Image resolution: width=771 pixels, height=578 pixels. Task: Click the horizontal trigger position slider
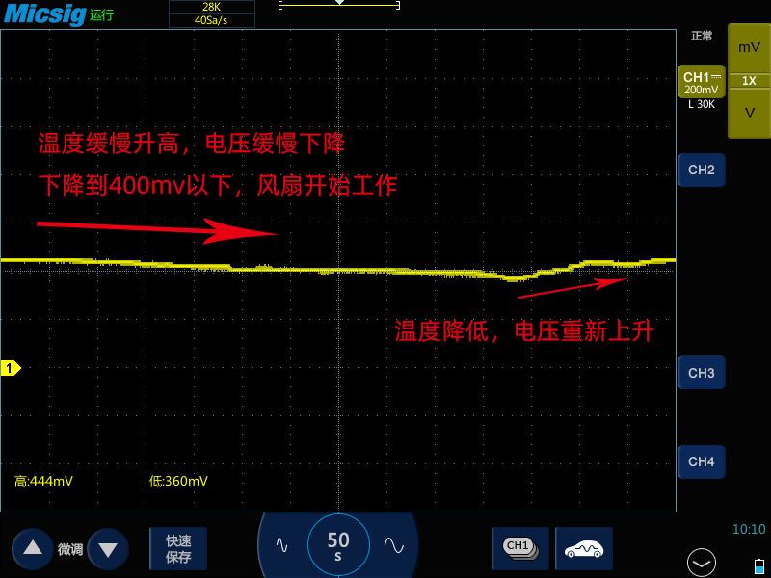point(337,5)
